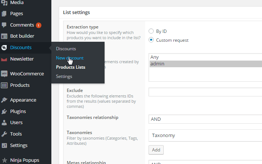Image resolution: width=262 pixels, height=164 pixels.
Task: Click the List settings panel heading
Action: coord(76,13)
